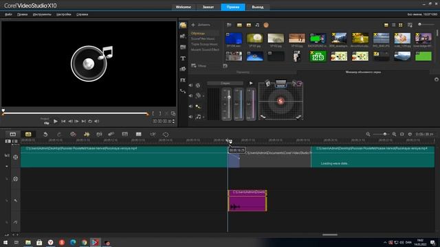Switch to the Захват tab

point(208,7)
